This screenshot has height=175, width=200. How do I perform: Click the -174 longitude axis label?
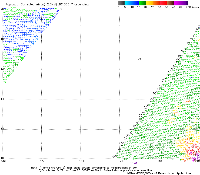(x=81, y=161)
